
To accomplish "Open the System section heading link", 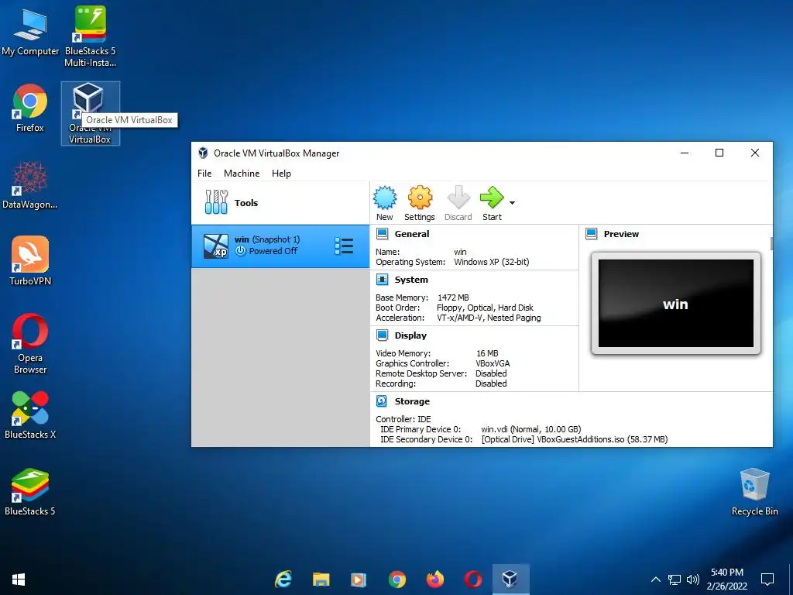I will point(411,279).
